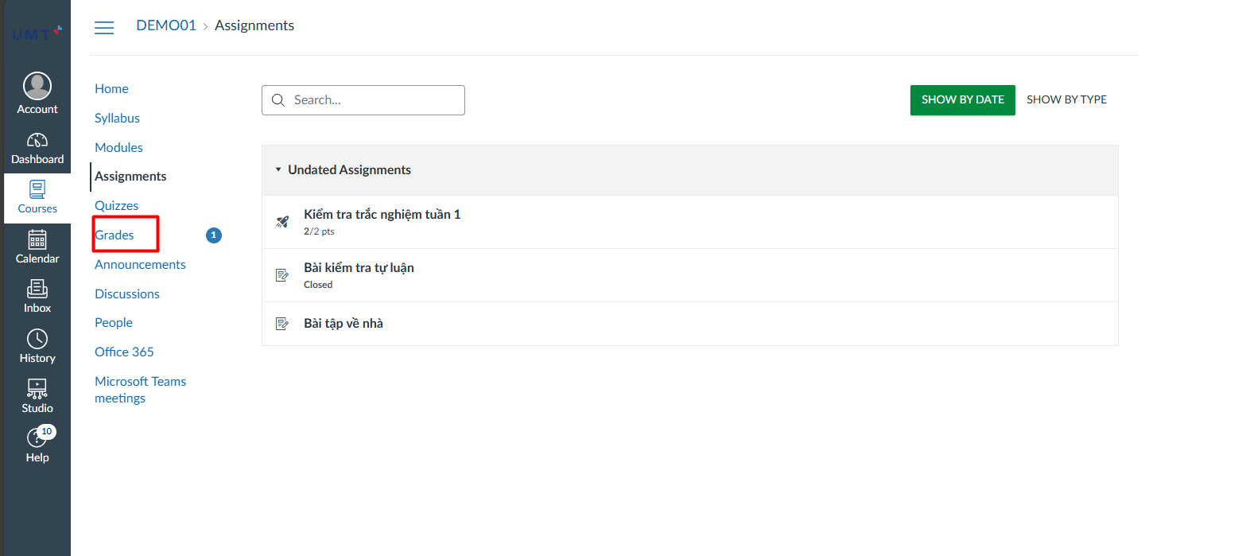The width and height of the screenshot is (1246, 556).
Task: Click the History clock icon
Action: point(37,340)
